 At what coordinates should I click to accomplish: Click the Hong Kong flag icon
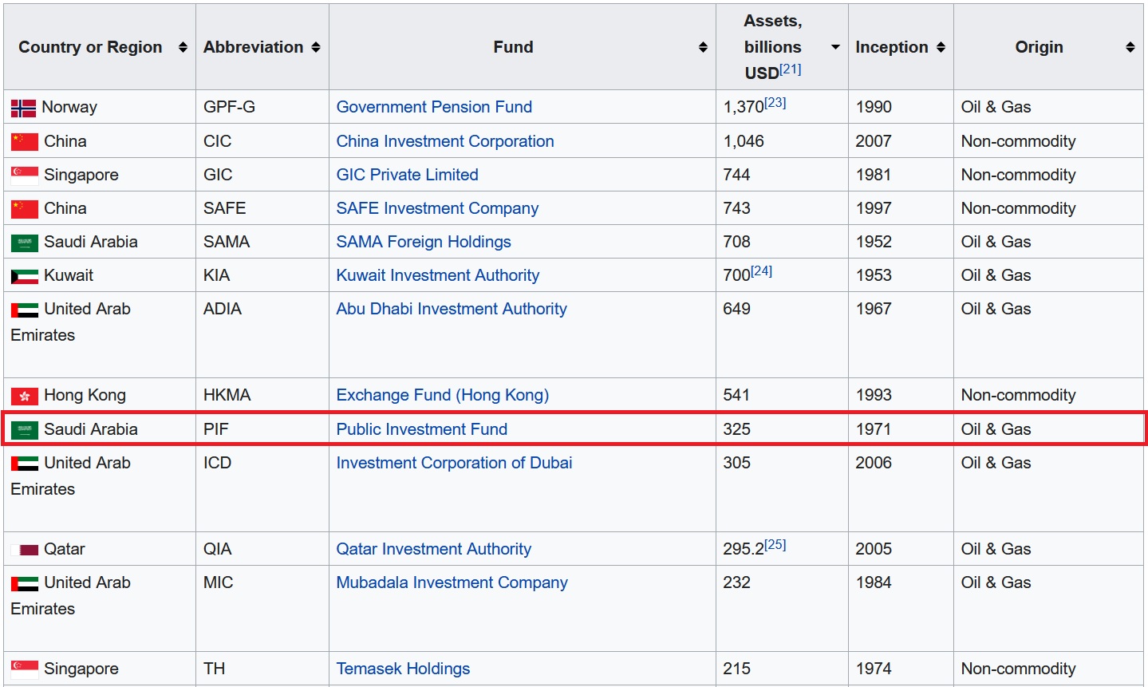click(x=25, y=396)
